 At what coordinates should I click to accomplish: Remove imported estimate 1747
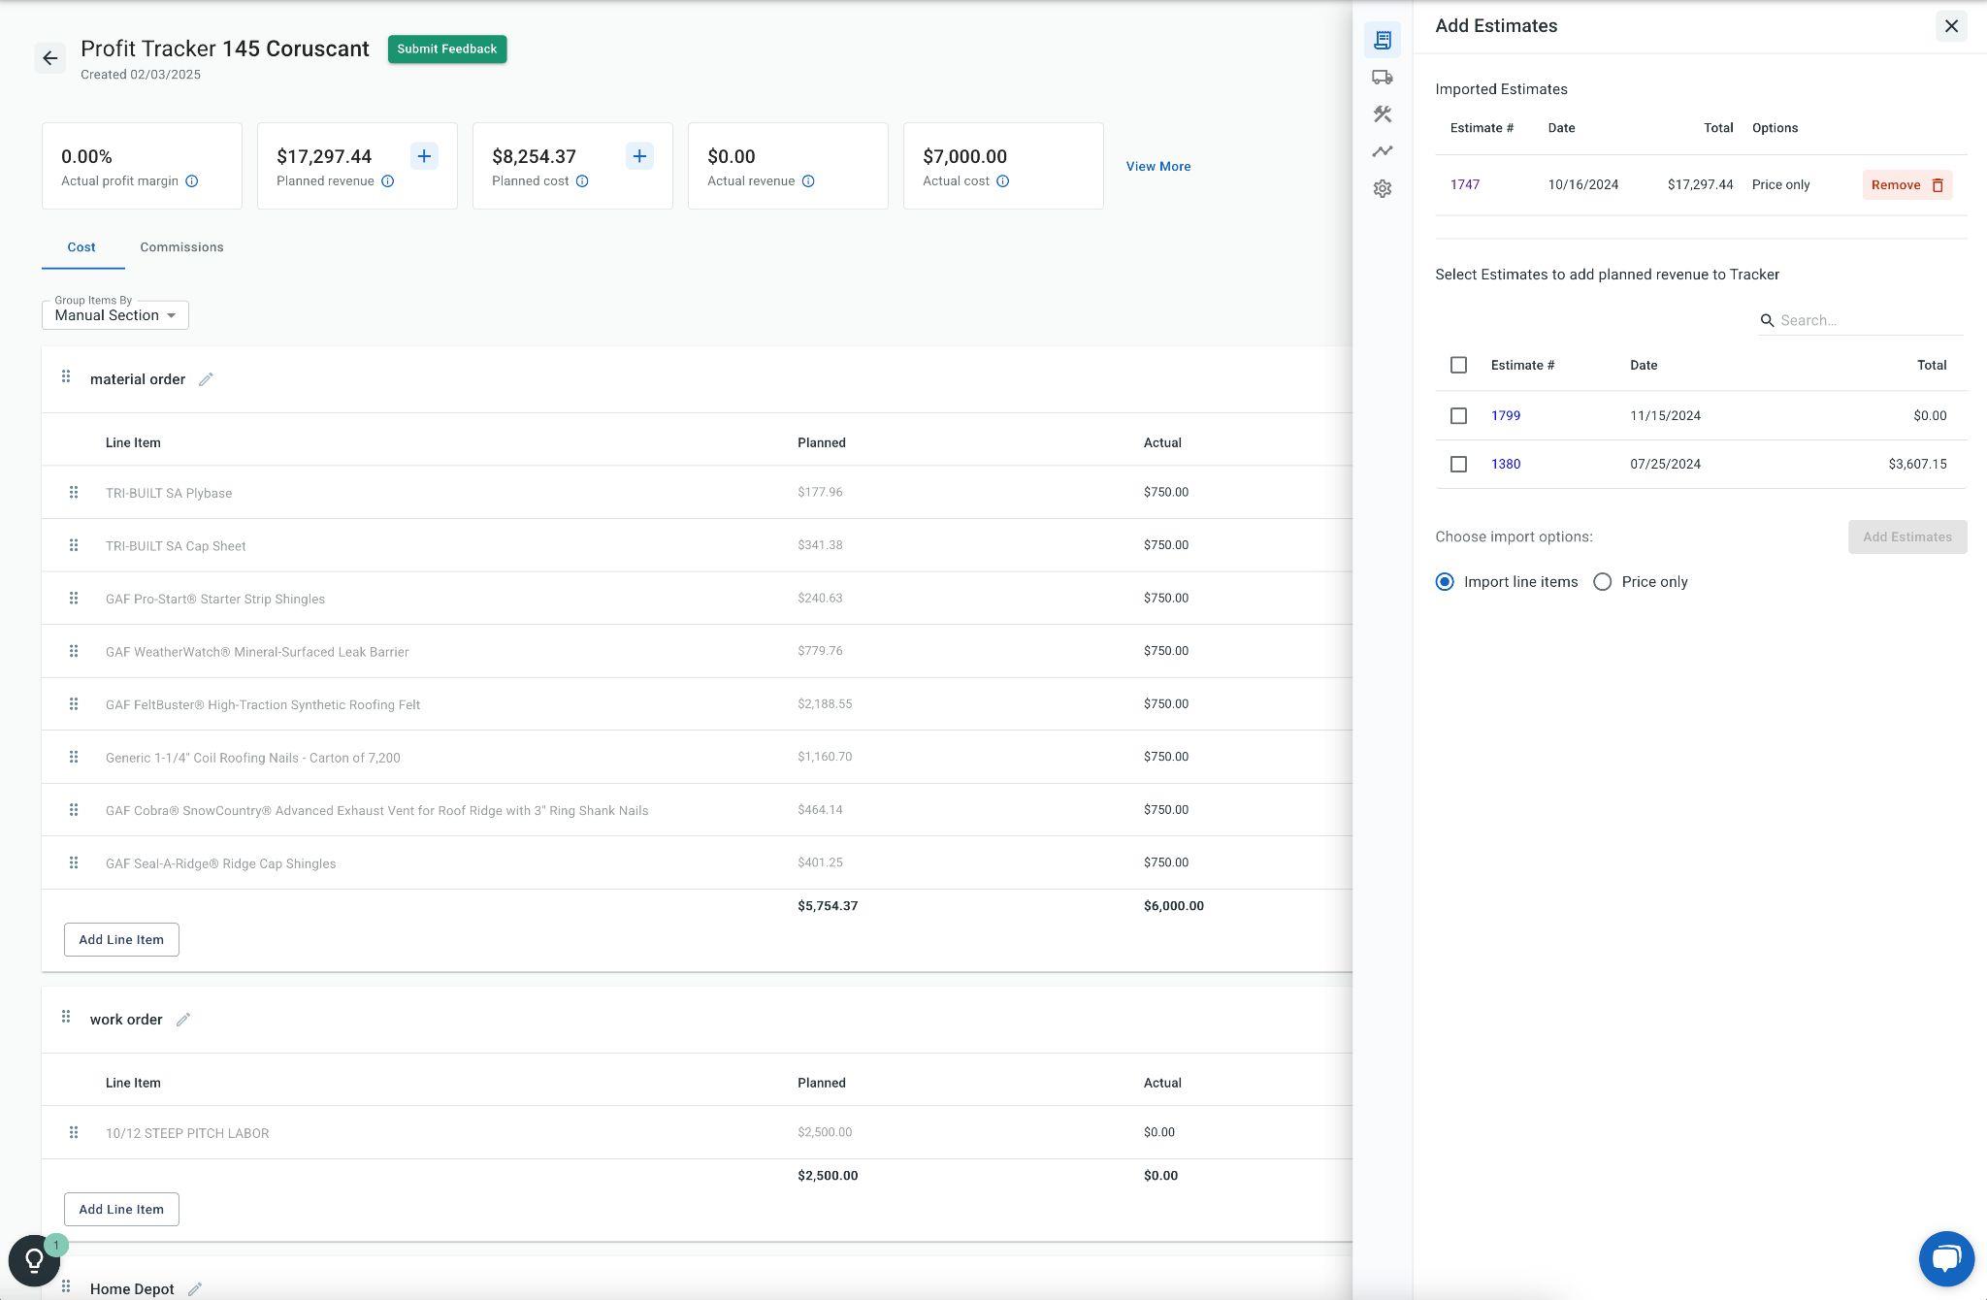[1906, 185]
